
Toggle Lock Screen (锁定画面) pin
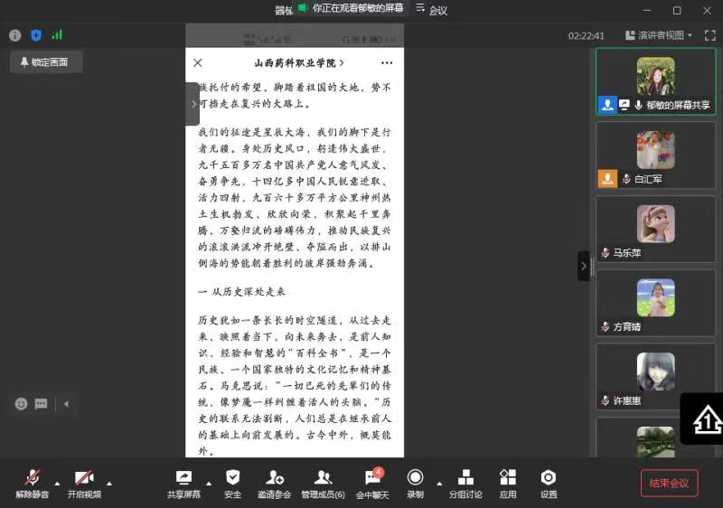pyautogui.click(x=44, y=62)
